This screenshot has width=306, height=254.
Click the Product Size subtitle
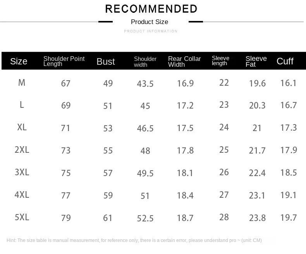coord(150,22)
